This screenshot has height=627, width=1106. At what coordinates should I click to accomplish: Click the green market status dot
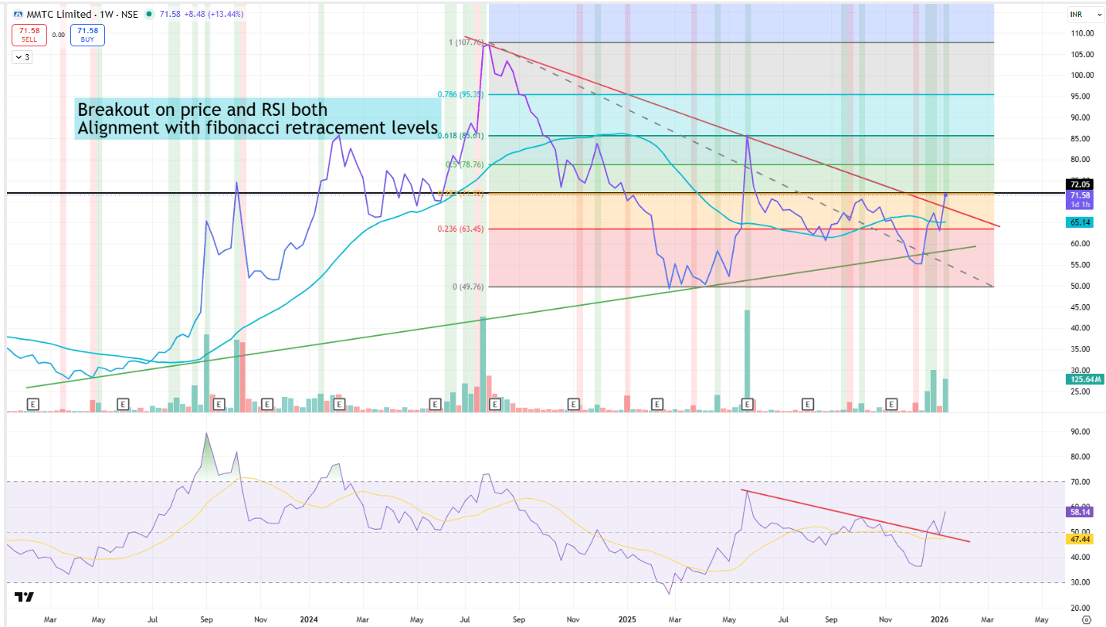148,14
